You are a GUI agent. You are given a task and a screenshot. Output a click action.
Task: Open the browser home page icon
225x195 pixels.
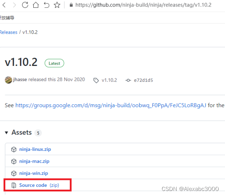pos(36,5)
